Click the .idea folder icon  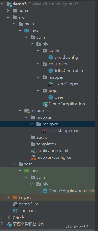15,11
